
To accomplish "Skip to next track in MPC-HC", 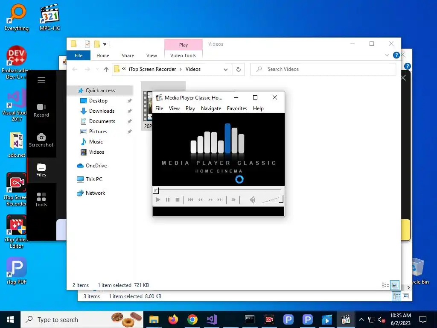I will point(220,200).
